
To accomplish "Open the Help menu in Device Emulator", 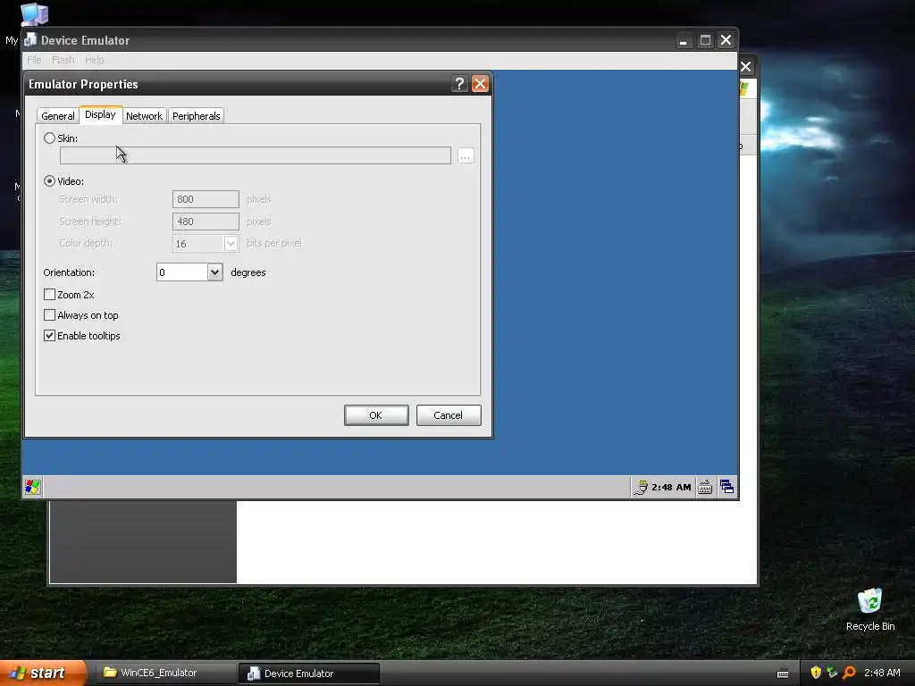I will coord(94,60).
